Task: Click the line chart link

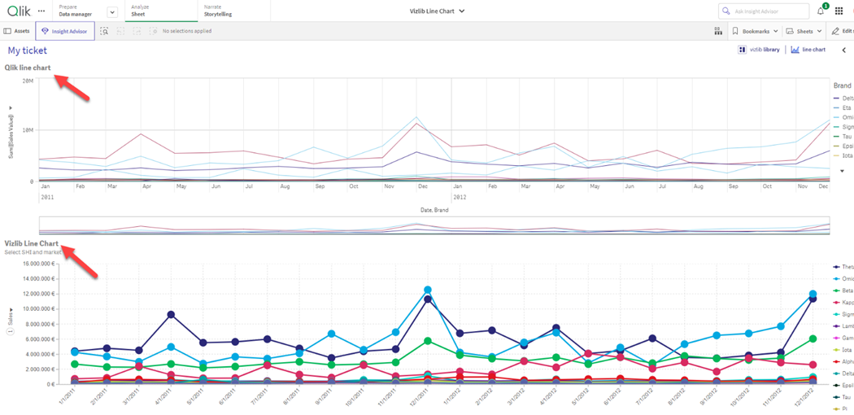Action: [x=808, y=50]
